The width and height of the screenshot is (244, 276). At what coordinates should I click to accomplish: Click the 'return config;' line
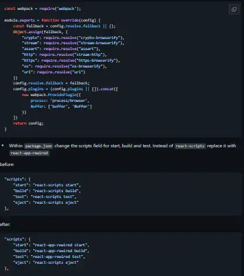(29, 123)
